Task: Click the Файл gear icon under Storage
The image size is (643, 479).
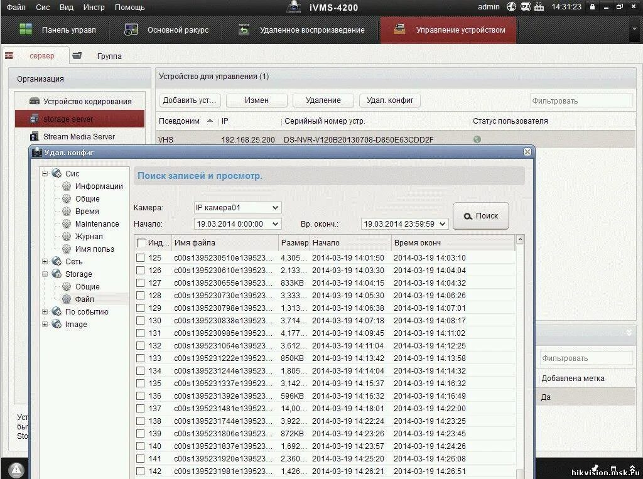Action: (67, 299)
